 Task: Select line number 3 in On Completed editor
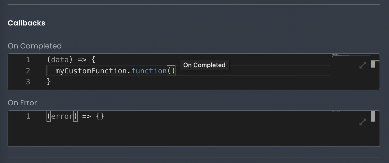point(28,82)
